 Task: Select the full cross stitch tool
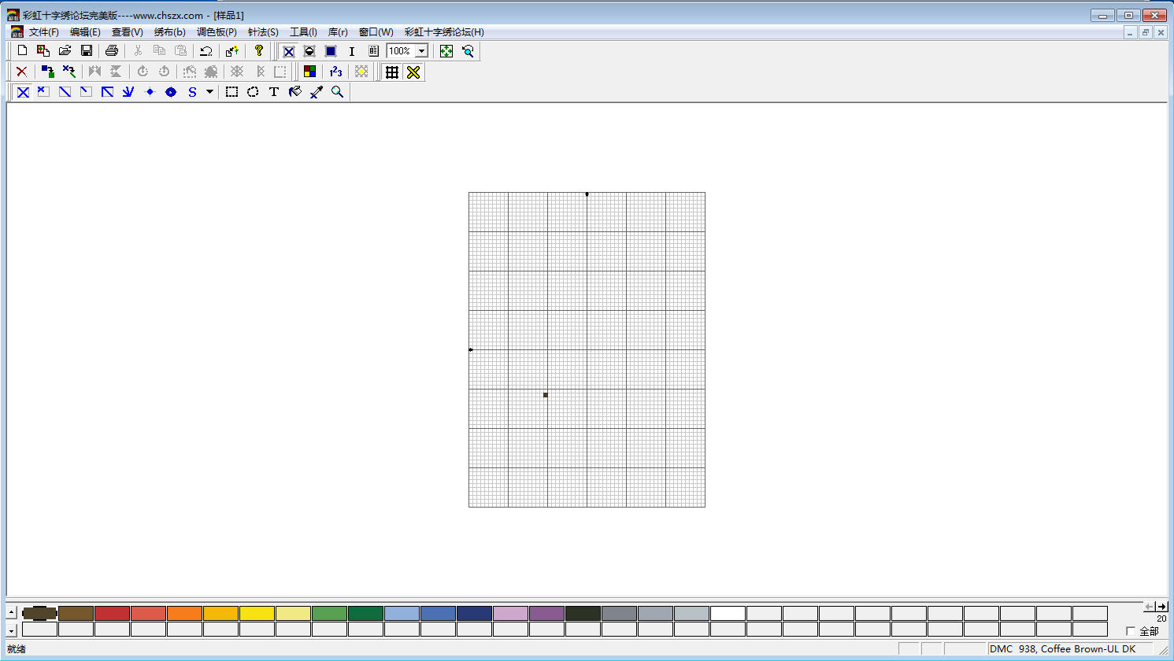[23, 92]
